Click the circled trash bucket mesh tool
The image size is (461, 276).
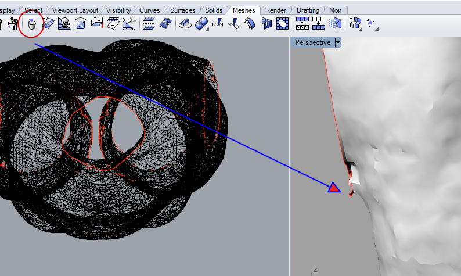coord(32,24)
